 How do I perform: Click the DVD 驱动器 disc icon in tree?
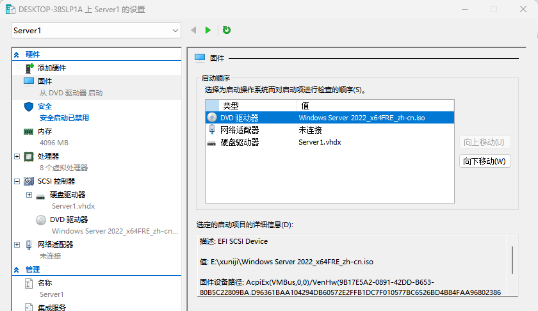click(x=41, y=219)
